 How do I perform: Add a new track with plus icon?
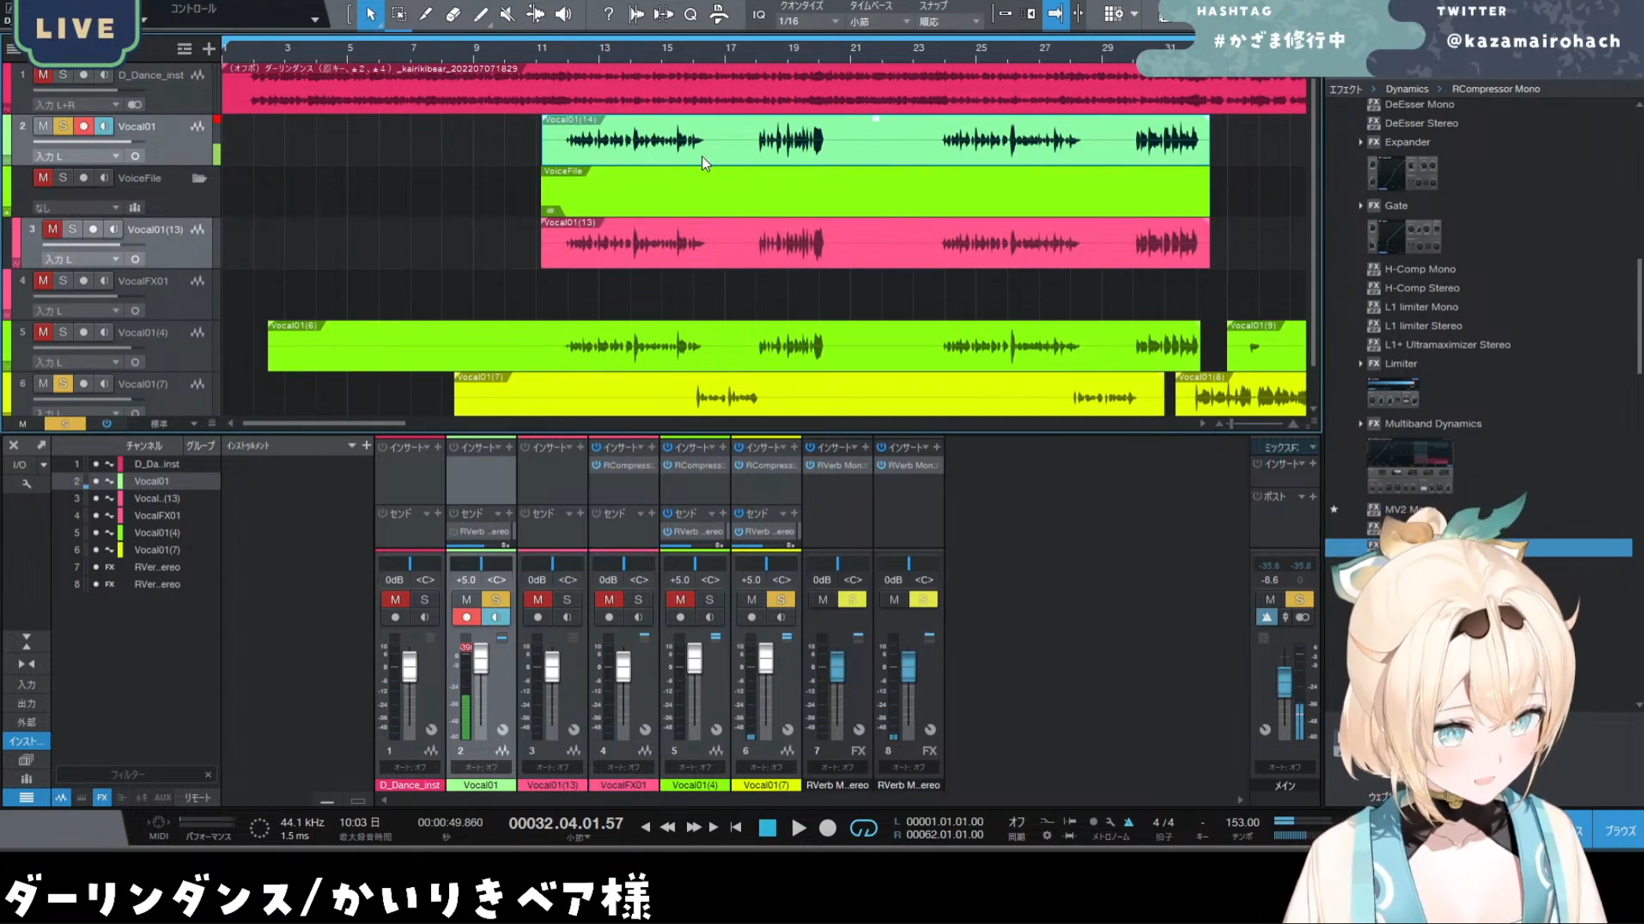coord(209,49)
